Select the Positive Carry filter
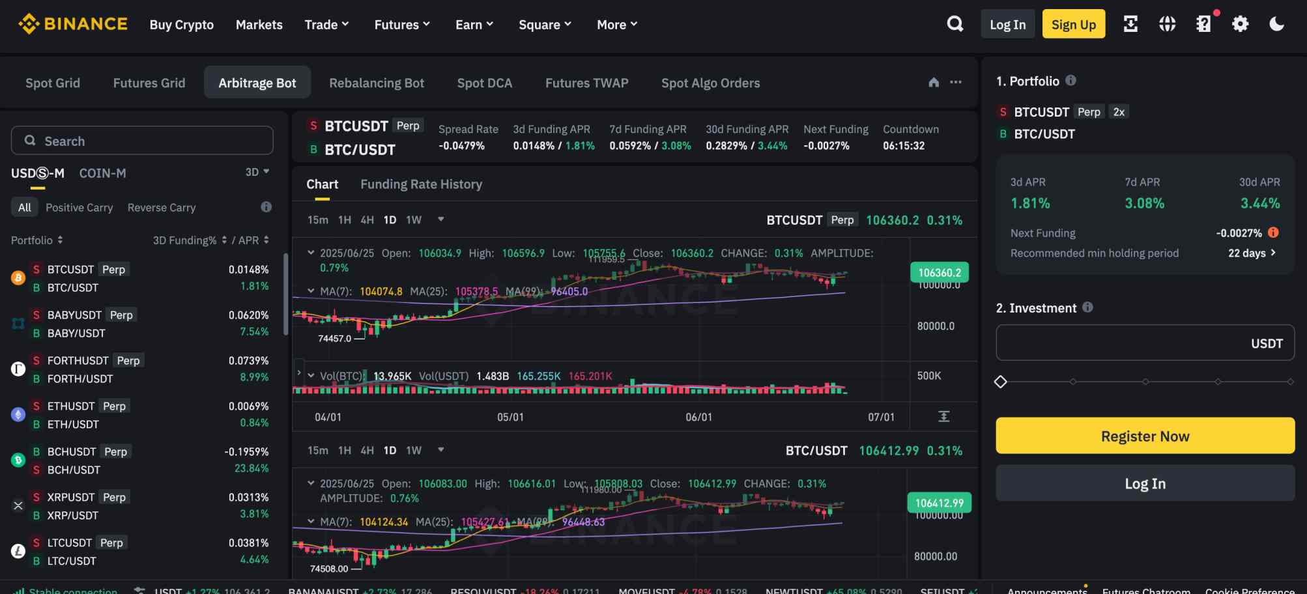The width and height of the screenshot is (1307, 594). pos(79,207)
